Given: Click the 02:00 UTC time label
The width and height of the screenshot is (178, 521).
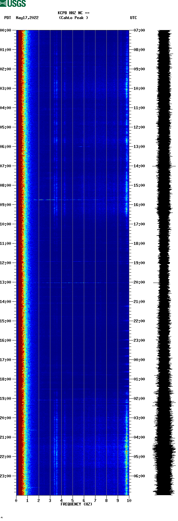Looking at the screenshot, I should (139, 399).
